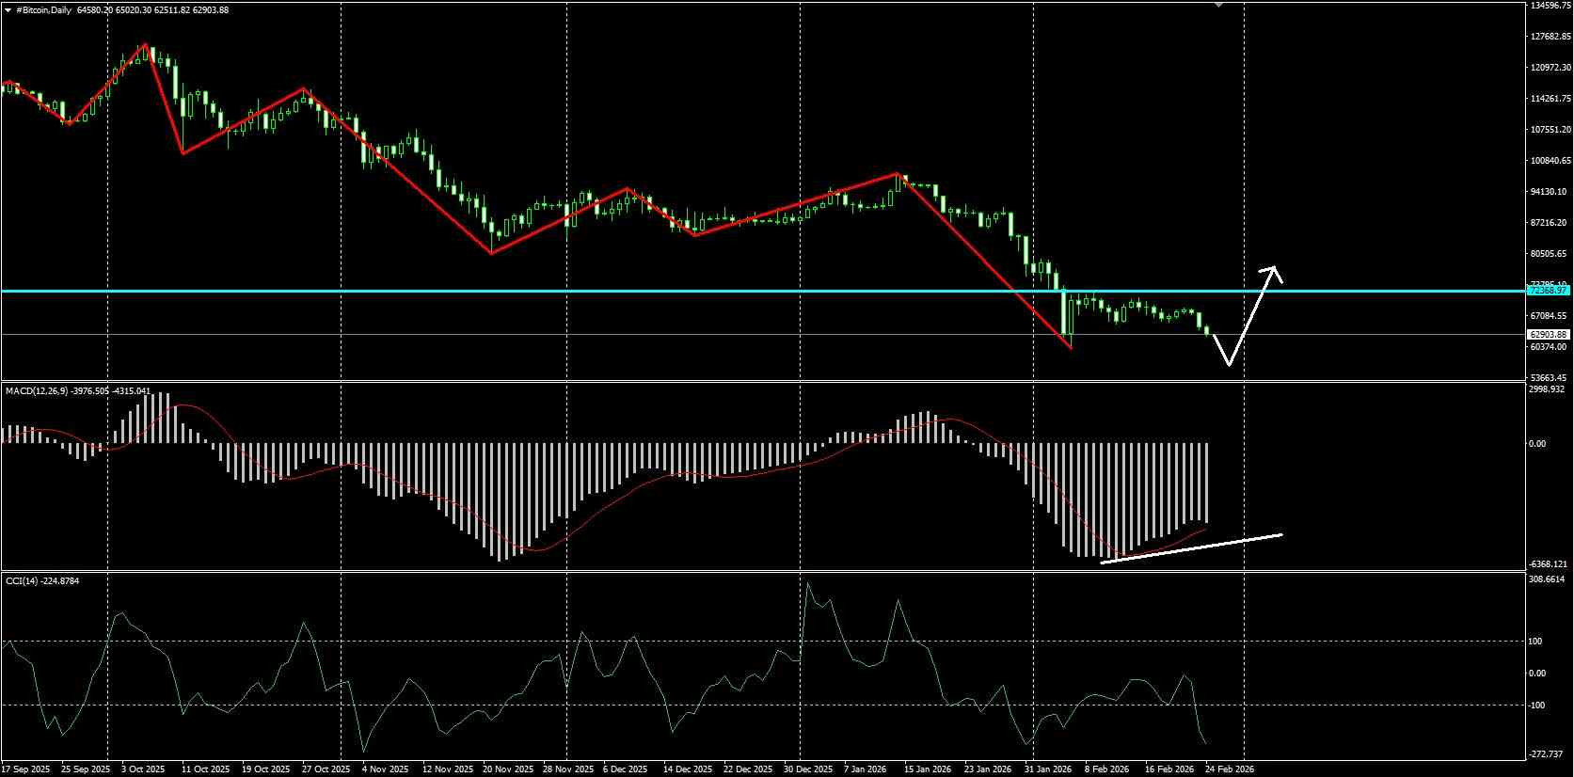Click price scale value 134596.75
This screenshot has height=777, width=1574.
pyautogui.click(x=1550, y=6)
